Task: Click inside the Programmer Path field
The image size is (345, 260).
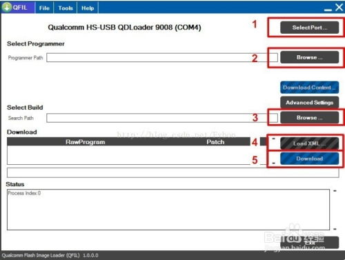Action: coord(162,58)
